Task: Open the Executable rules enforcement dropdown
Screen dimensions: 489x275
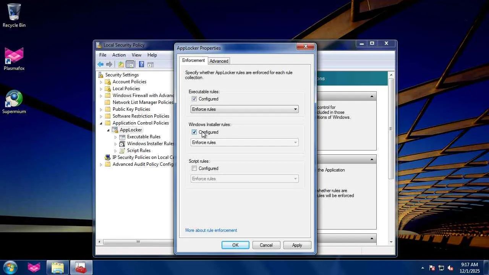Action: (244, 109)
